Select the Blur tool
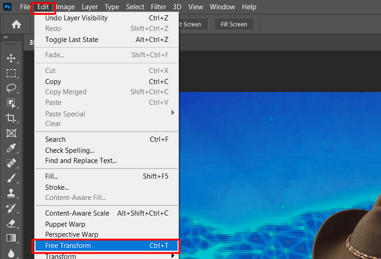The image size is (381, 259). coord(11,253)
